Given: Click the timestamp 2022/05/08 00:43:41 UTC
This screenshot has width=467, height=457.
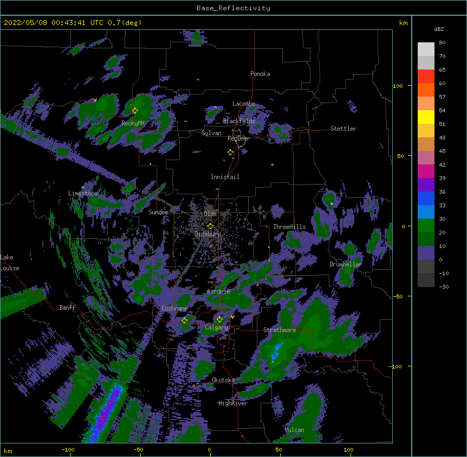Looking at the screenshot, I should [x=53, y=23].
